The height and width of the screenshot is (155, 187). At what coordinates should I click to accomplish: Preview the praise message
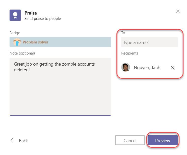coord(163,140)
